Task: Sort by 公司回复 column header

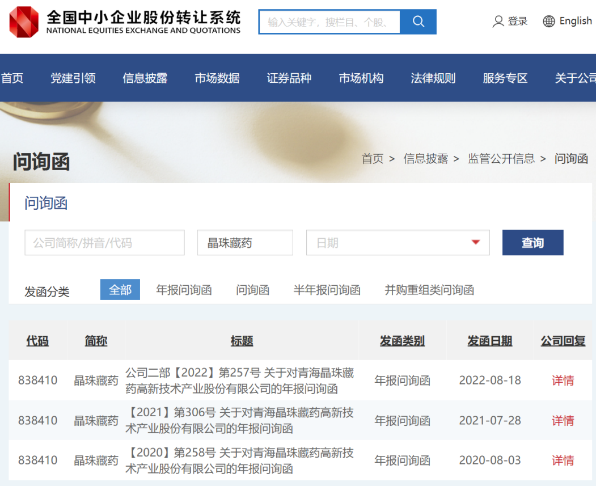Action: click(x=563, y=341)
